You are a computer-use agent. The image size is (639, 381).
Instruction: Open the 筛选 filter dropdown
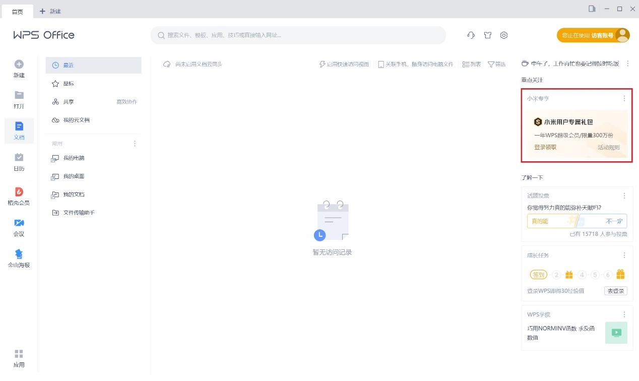[496, 64]
